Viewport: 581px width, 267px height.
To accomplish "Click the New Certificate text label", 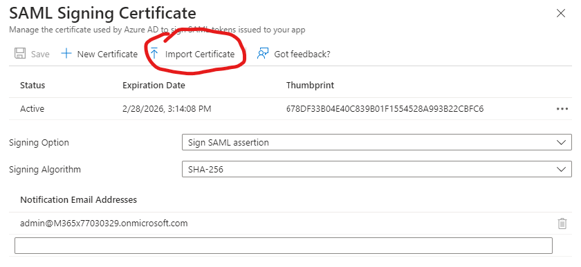I will tap(107, 54).
